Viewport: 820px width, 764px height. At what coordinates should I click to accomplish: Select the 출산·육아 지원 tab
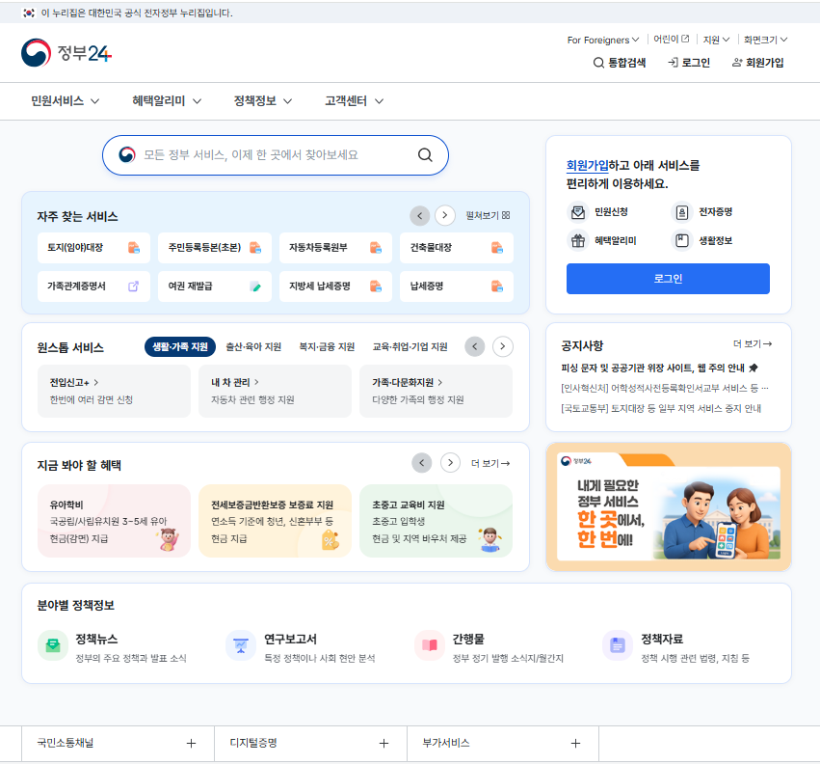[253, 346]
